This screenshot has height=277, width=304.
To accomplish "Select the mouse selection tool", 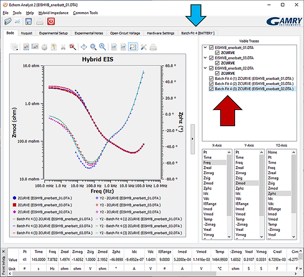I will pyautogui.click(x=45, y=47).
